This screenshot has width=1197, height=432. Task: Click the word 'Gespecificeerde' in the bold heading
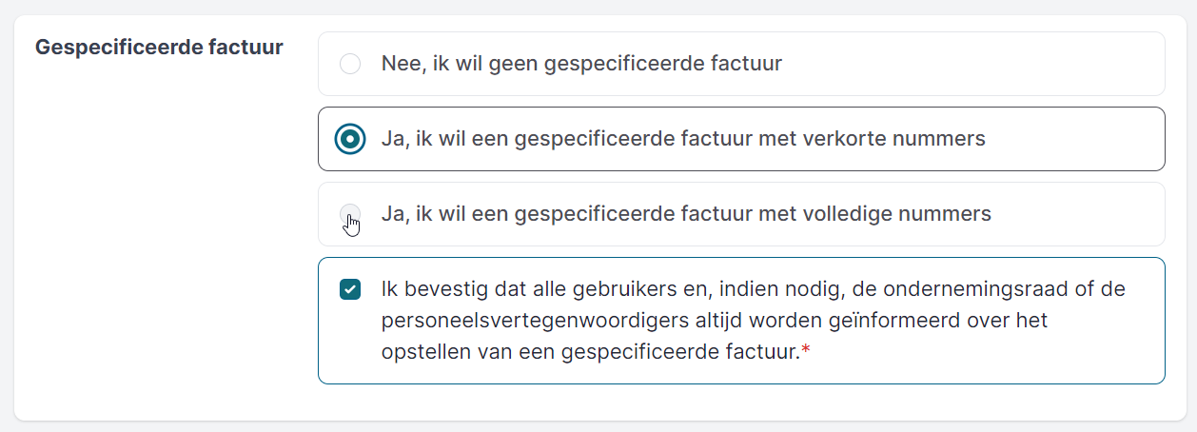pos(118,47)
